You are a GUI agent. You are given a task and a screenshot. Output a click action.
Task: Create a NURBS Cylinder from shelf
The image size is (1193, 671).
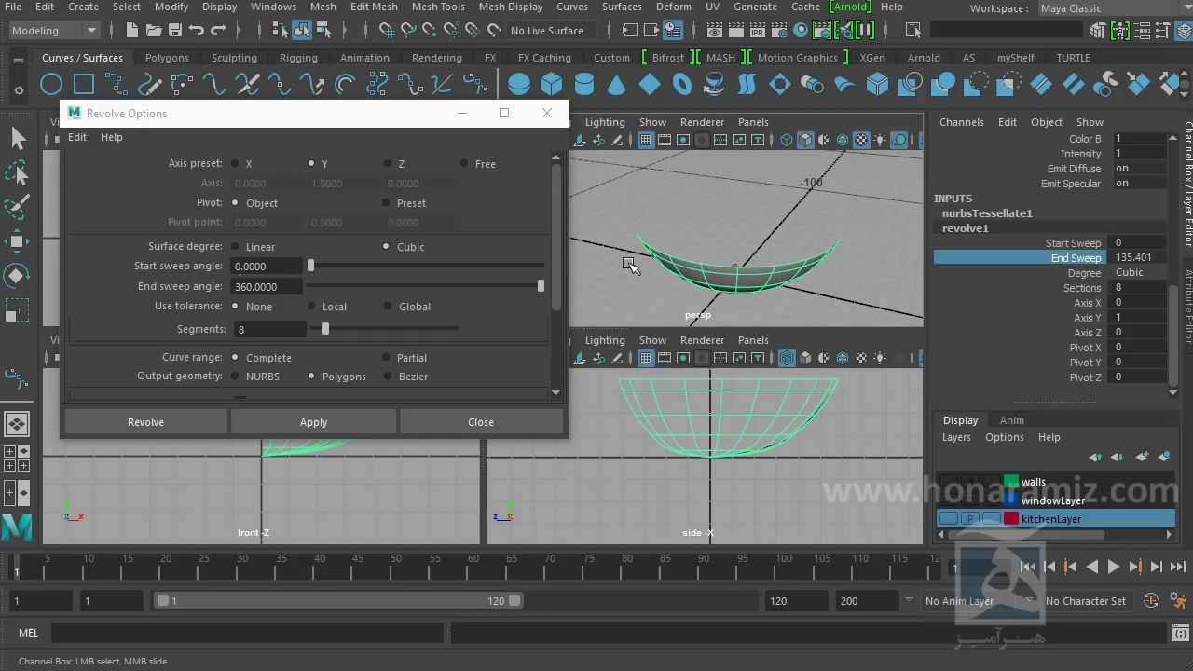[x=584, y=86]
